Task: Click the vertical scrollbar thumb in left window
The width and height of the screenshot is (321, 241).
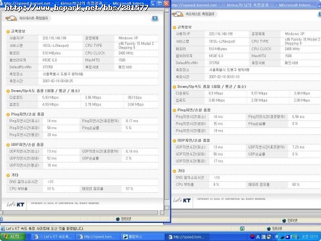Action: (x=167, y=106)
